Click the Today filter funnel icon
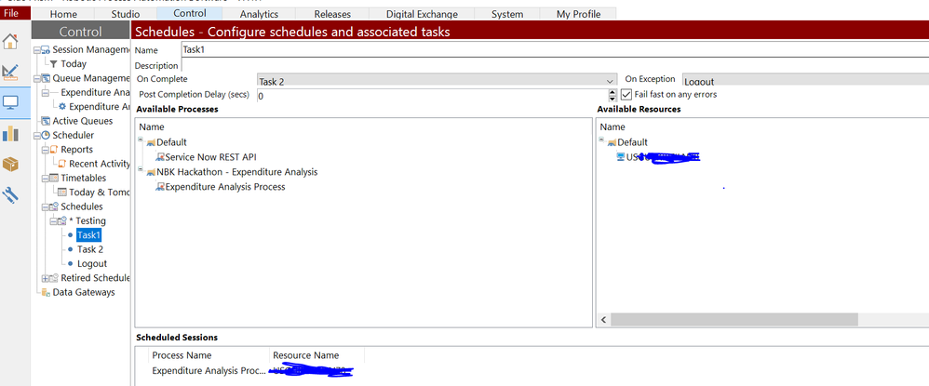 coord(53,64)
